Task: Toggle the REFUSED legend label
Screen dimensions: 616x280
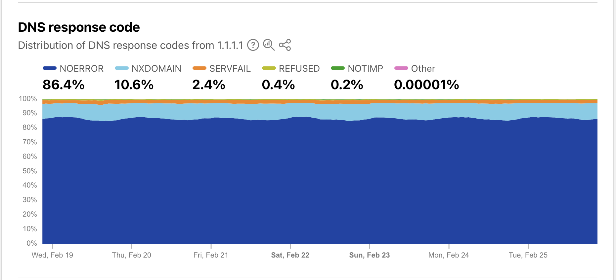Action: tap(299, 68)
